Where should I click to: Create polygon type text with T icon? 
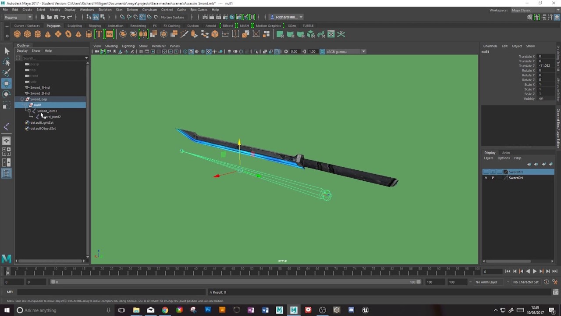(x=99, y=34)
